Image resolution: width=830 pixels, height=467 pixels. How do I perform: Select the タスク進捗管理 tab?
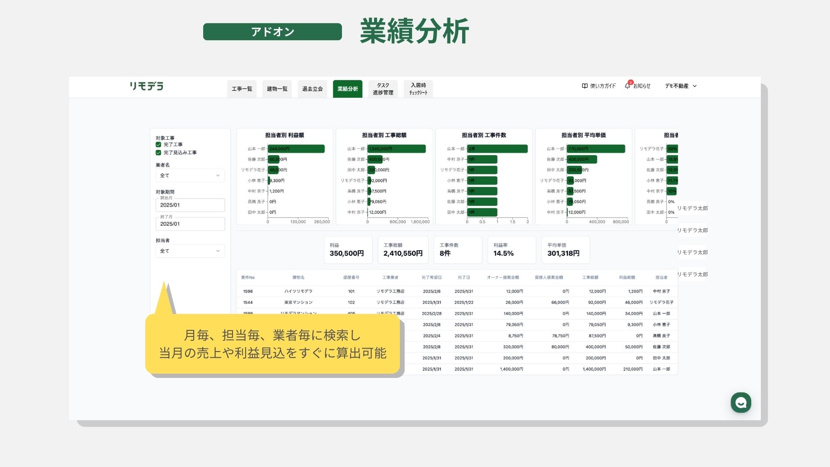point(383,89)
